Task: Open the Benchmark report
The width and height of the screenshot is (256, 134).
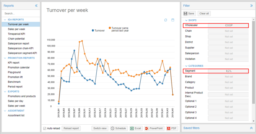Action: [x=14, y=82]
